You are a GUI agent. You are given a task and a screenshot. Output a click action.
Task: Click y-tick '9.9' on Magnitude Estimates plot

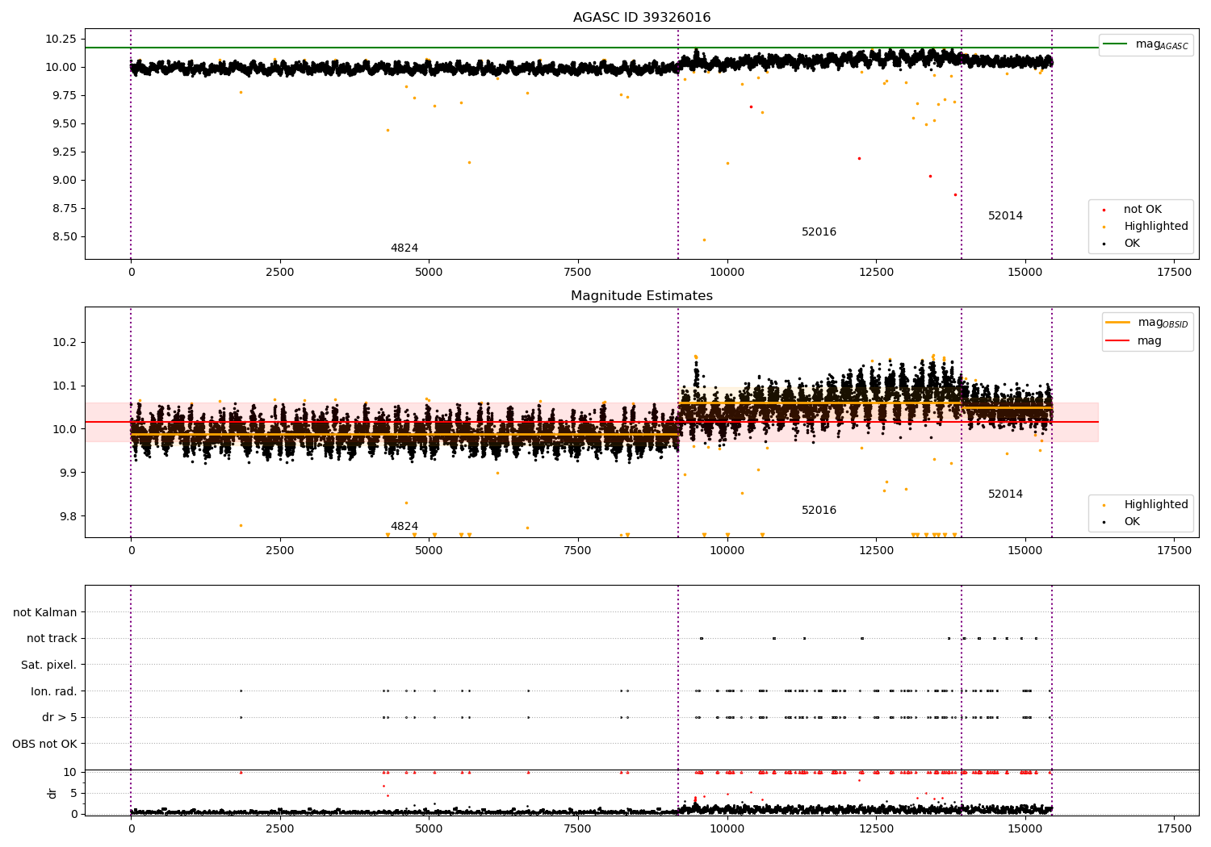click(67, 473)
